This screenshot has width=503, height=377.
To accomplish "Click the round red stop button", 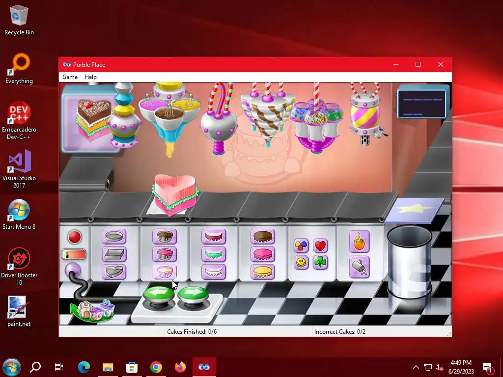I will pyautogui.click(x=75, y=237).
